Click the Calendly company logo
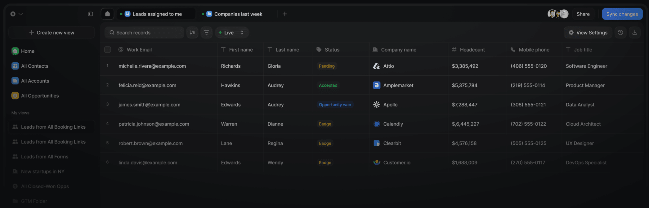The image size is (649, 208). [x=376, y=124]
